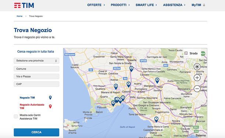Click the TIM logo

point(24,6)
